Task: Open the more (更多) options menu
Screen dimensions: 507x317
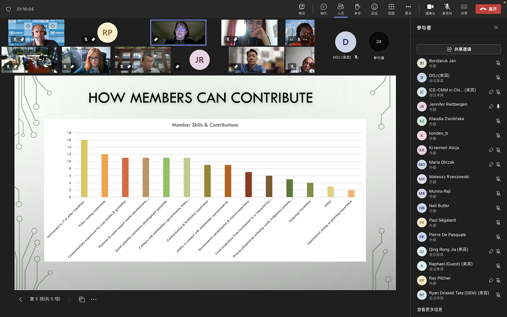Action: (408, 9)
